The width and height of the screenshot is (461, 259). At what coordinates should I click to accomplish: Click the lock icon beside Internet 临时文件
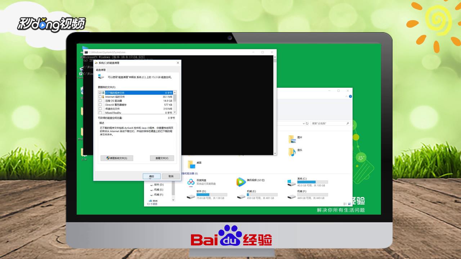pyautogui.click(x=103, y=97)
